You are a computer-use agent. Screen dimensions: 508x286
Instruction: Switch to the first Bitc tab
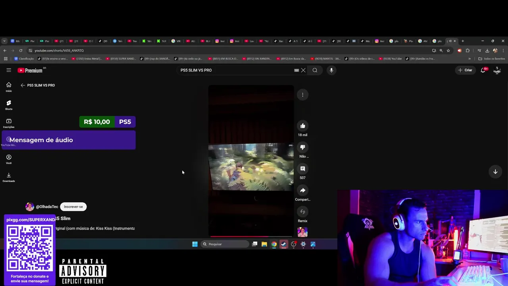point(15,41)
